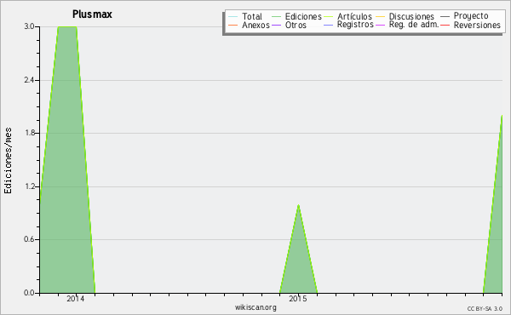
Task: Click the Reversiones red legend line
Action: click(x=445, y=25)
